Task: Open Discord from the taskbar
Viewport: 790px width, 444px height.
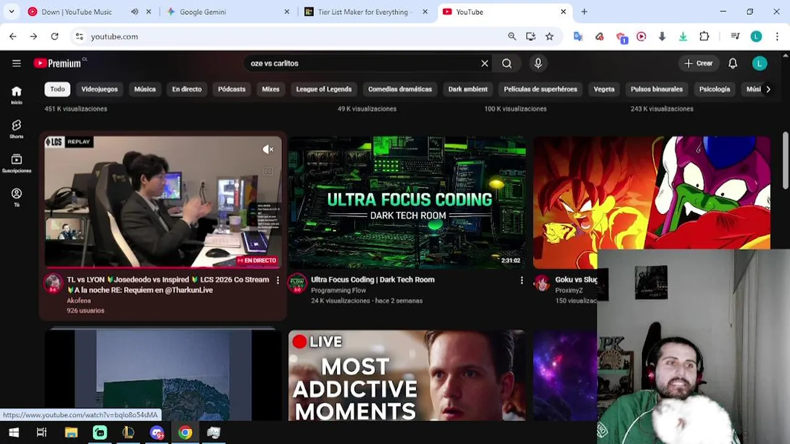Action: coord(157,432)
